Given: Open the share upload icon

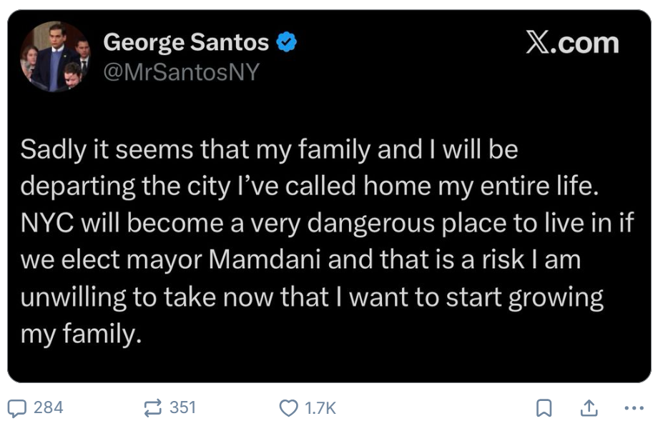Looking at the screenshot, I should point(588,408).
